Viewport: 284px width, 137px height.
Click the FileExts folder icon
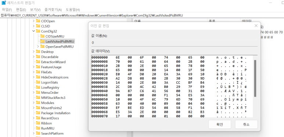coord(38,72)
